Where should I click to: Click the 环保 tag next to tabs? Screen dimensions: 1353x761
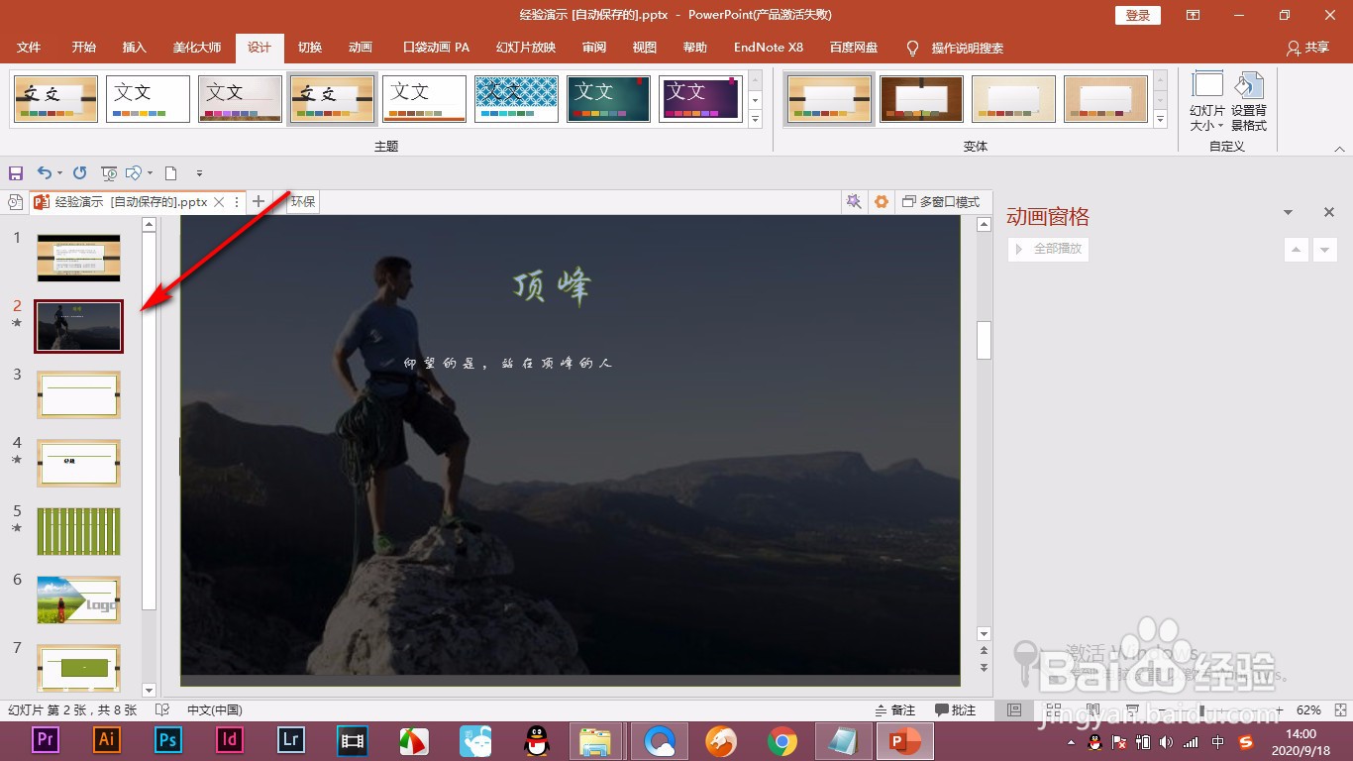pyautogui.click(x=303, y=202)
